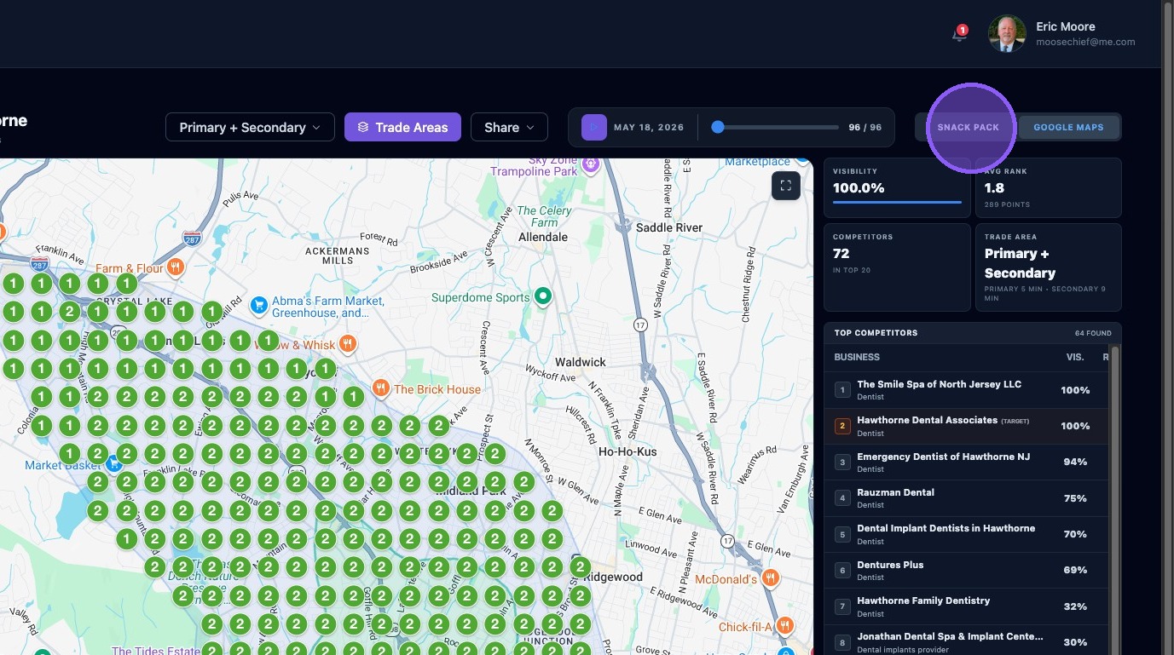Click the timeline slider handle
The width and height of the screenshot is (1174, 655).
[x=718, y=127]
